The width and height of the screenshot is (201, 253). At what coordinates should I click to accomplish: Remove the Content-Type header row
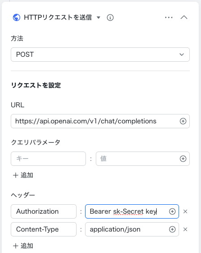point(185,229)
